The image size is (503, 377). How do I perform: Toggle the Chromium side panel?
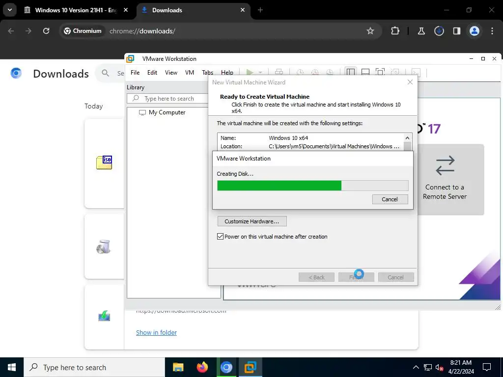click(x=456, y=31)
